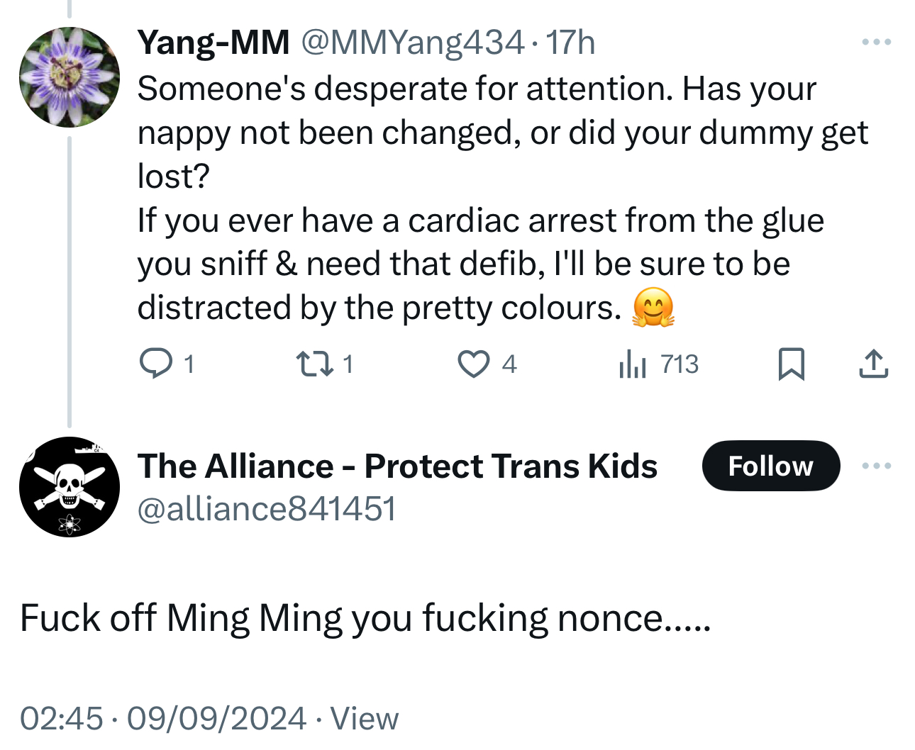The width and height of the screenshot is (915, 750).
Task: Visit the @MMYang434 handle
Action: (x=413, y=43)
